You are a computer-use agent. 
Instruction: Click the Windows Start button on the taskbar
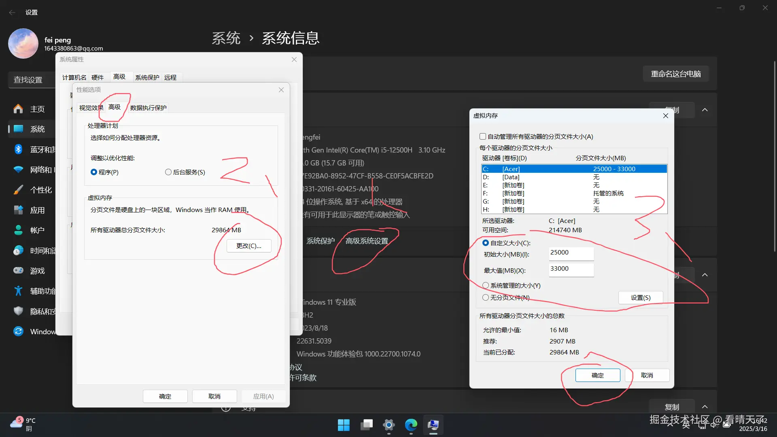tap(344, 425)
